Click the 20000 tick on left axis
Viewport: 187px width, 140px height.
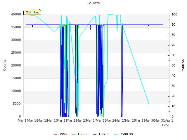coord(16,65)
